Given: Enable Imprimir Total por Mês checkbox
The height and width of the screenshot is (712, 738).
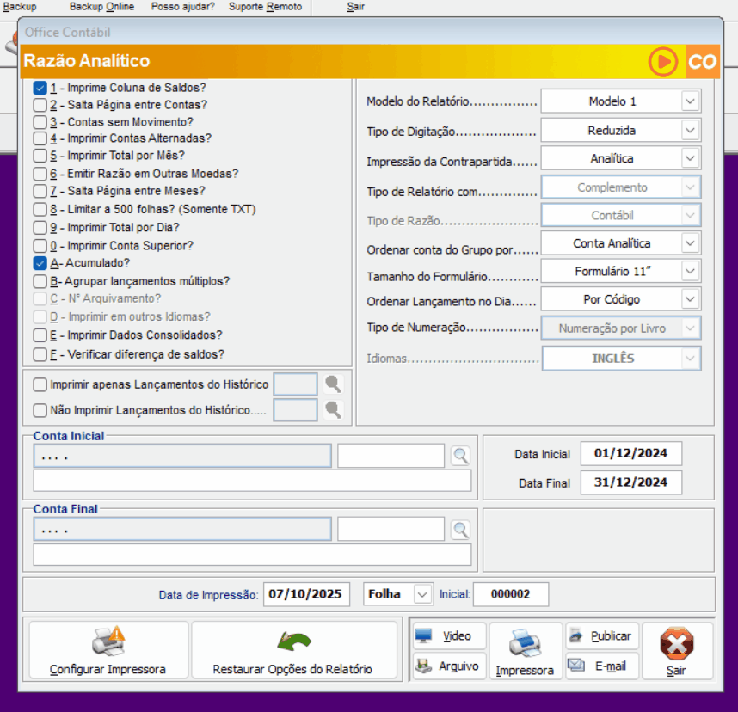Looking at the screenshot, I should pos(40,156).
